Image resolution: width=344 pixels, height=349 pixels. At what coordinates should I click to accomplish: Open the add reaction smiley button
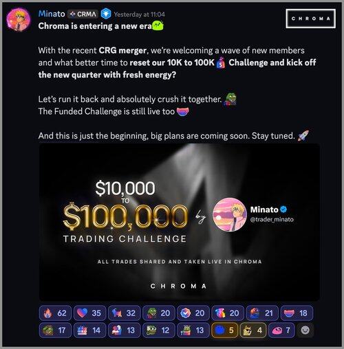[x=305, y=330]
